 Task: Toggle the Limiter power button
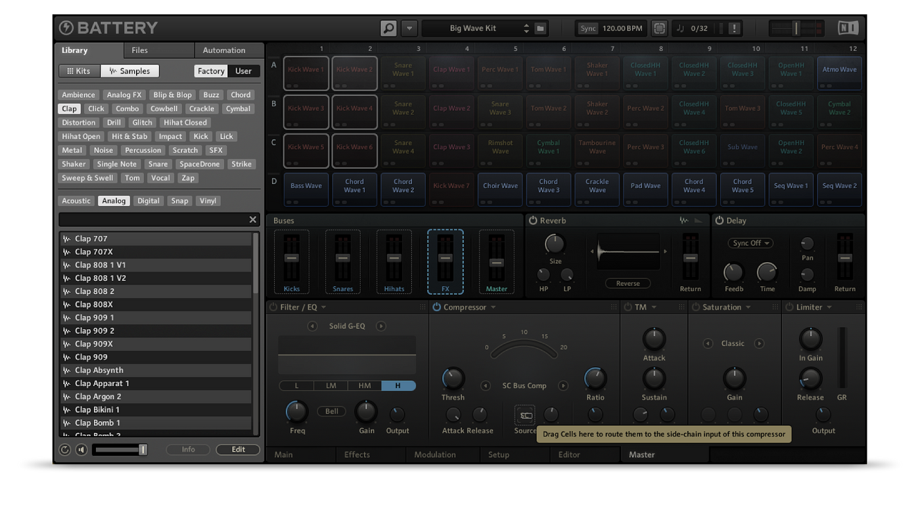(x=790, y=307)
